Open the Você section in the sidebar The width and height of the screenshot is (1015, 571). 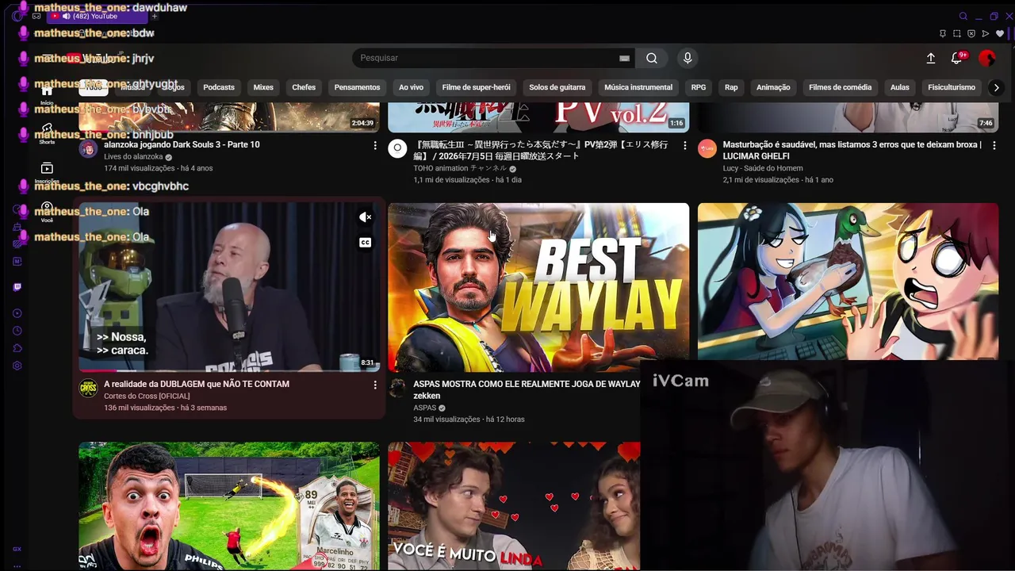[x=47, y=213]
